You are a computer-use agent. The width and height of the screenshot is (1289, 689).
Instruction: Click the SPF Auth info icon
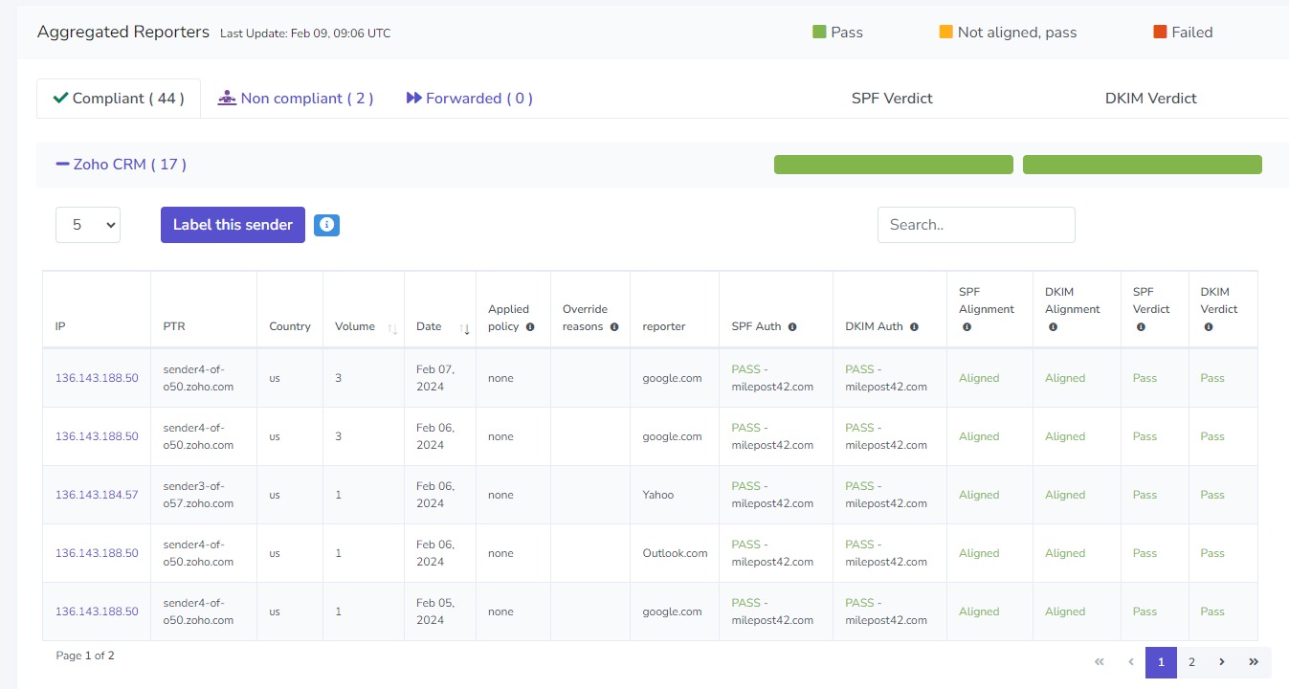pos(792,326)
